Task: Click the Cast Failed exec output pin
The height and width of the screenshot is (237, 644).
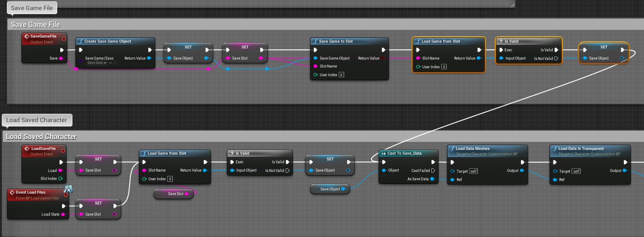Action: [433, 171]
